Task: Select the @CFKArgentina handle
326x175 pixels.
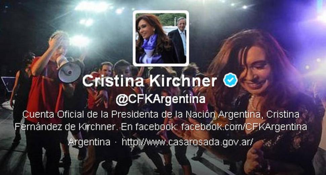Action: [x=161, y=100]
